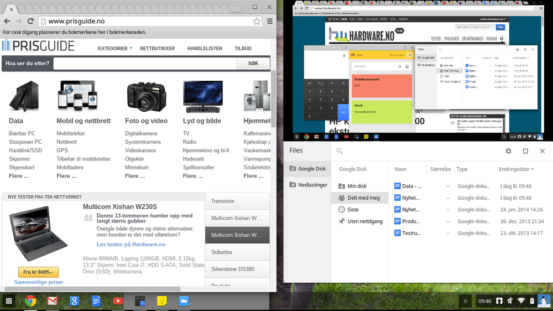Open NETTBUTIKKER menu item

(x=157, y=48)
